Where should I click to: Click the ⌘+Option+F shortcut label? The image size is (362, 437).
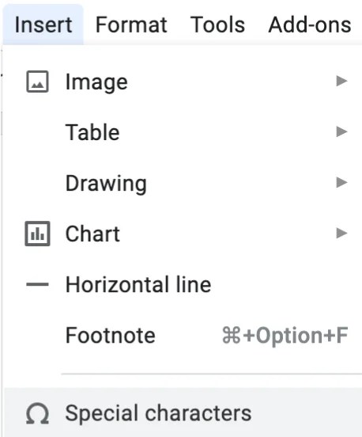[x=285, y=336]
